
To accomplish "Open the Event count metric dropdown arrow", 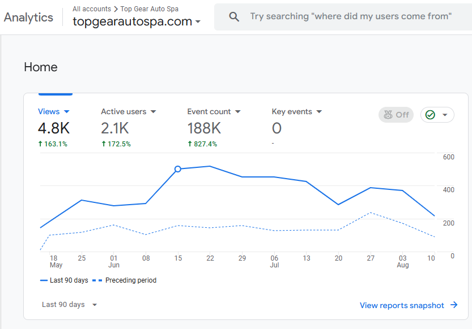I will (237, 112).
